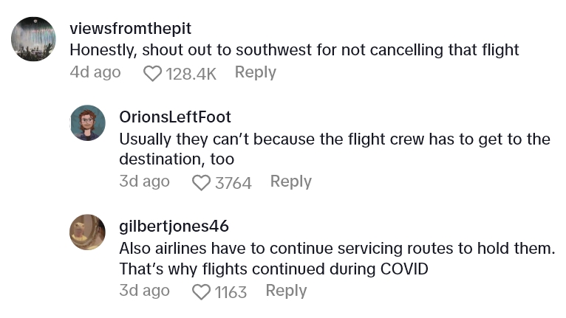Select the 1163 like count
Screen dimensions: 566x318
coord(231,291)
